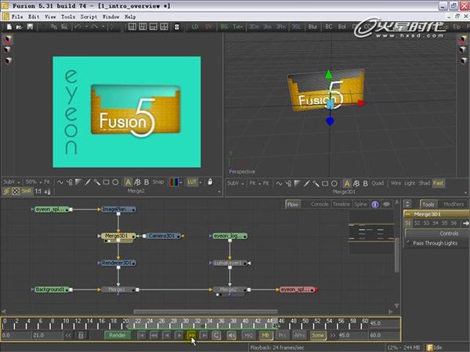The width and height of the screenshot is (470, 352).
Task: Enable Pass Through Lights checkbox
Action: (408, 243)
